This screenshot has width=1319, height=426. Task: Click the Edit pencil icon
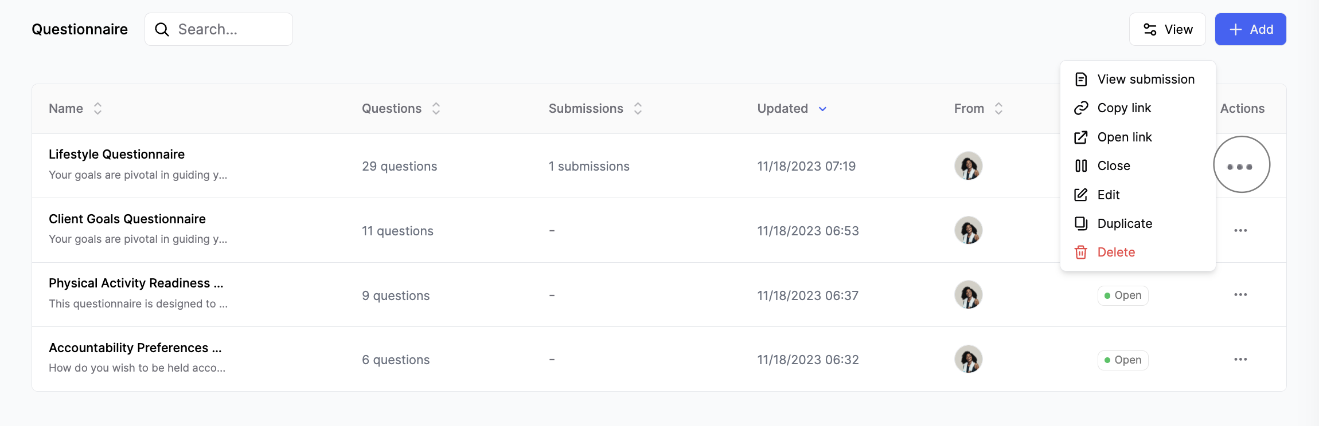pyautogui.click(x=1081, y=195)
